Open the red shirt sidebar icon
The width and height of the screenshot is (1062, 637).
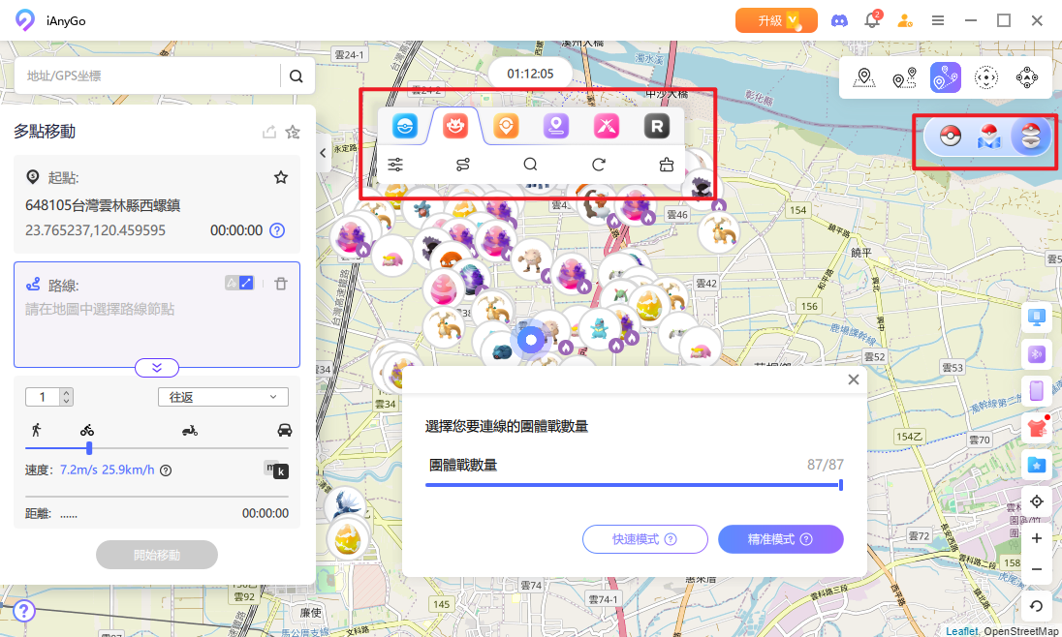pos(1036,428)
